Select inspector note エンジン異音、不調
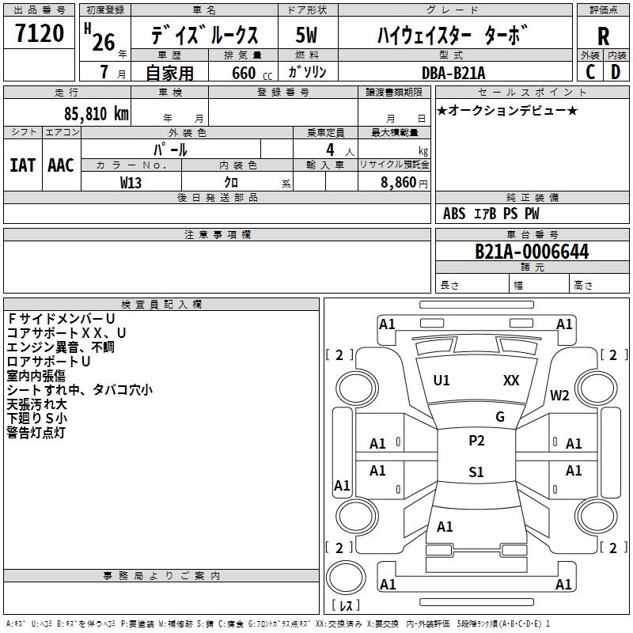The image size is (633, 633). 61,347
